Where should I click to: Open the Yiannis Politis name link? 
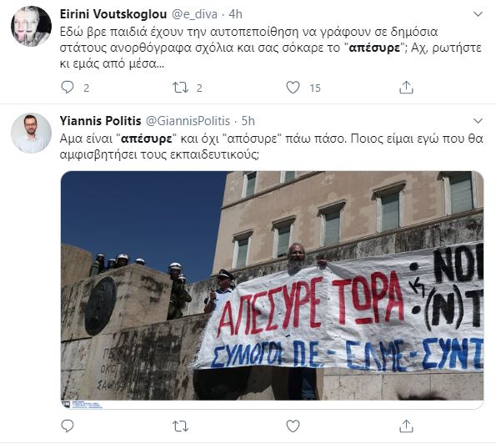point(100,121)
